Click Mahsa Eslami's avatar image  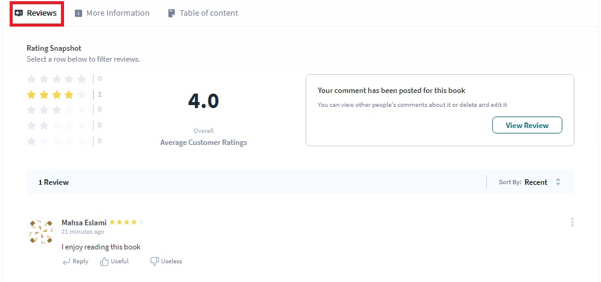click(x=41, y=232)
